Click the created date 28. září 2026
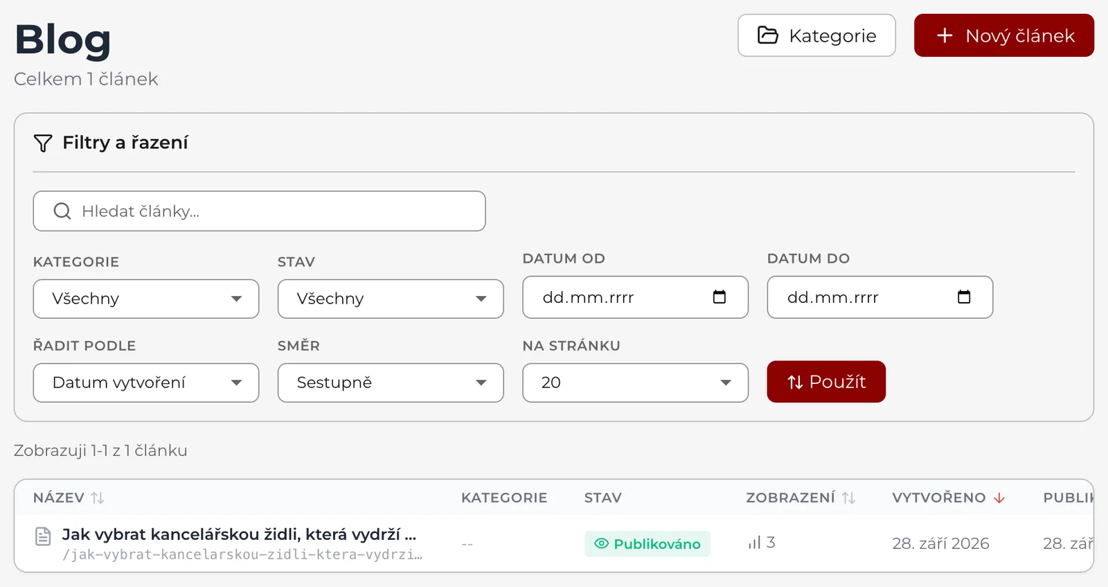The height and width of the screenshot is (587, 1108). 940,543
